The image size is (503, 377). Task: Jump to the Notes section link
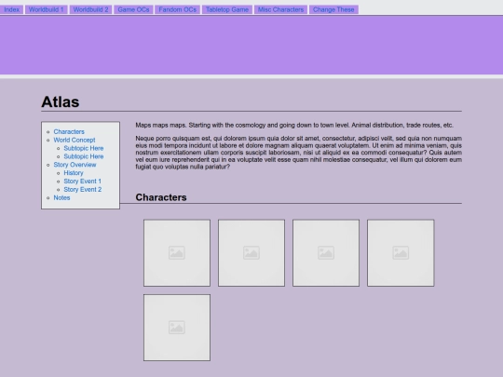[61, 197]
